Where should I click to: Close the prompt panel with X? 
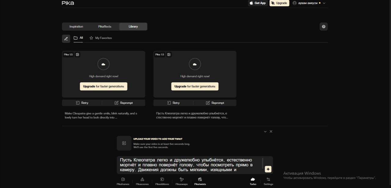pyautogui.click(x=271, y=132)
